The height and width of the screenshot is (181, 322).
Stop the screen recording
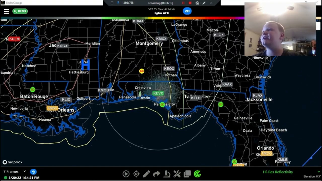190,3
